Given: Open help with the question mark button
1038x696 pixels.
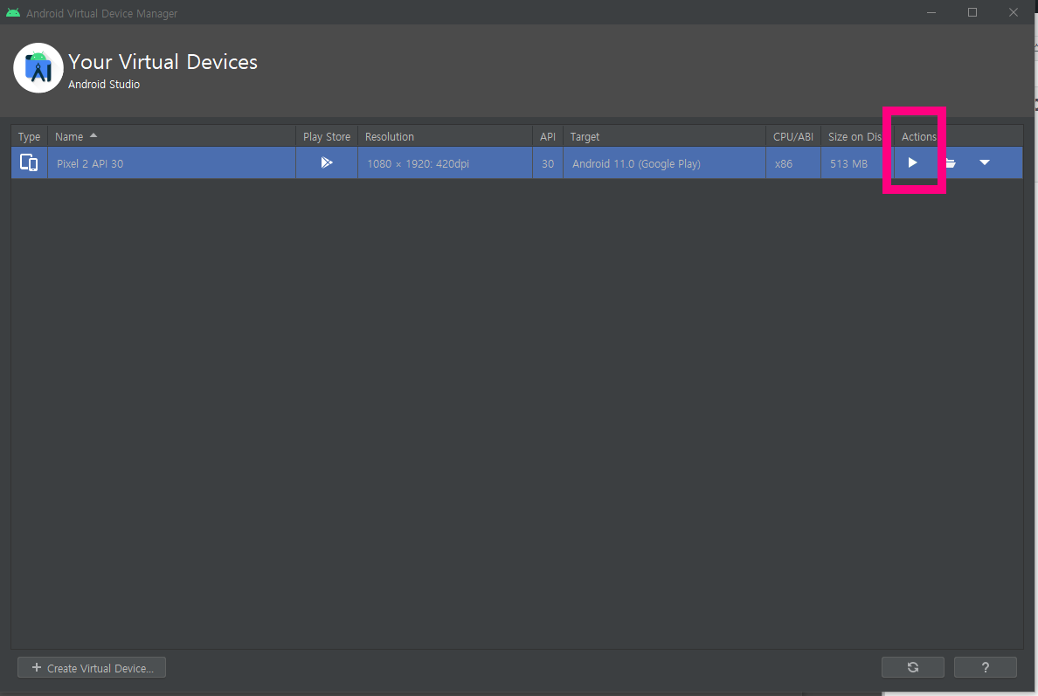Looking at the screenshot, I should click(x=985, y=667).
